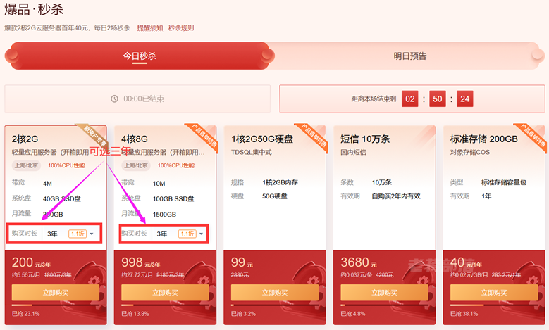Click the 50G硬盘 disk value
The image size is (549, 330).
[x=275, y=196]
